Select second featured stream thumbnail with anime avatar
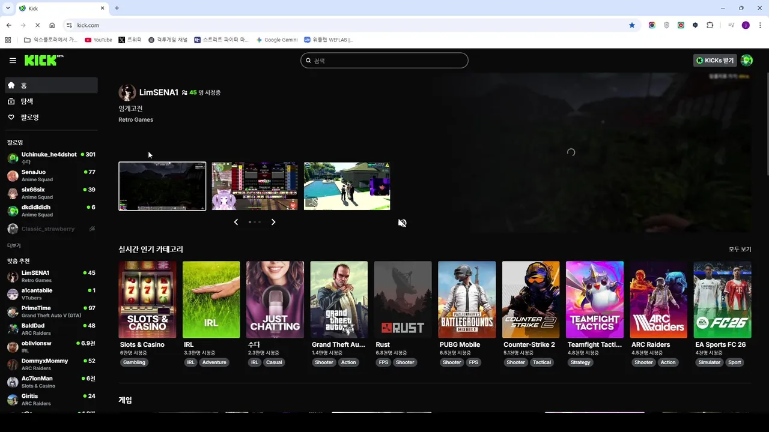The height and width of the screenshot is (432, 769). point(255,186)
